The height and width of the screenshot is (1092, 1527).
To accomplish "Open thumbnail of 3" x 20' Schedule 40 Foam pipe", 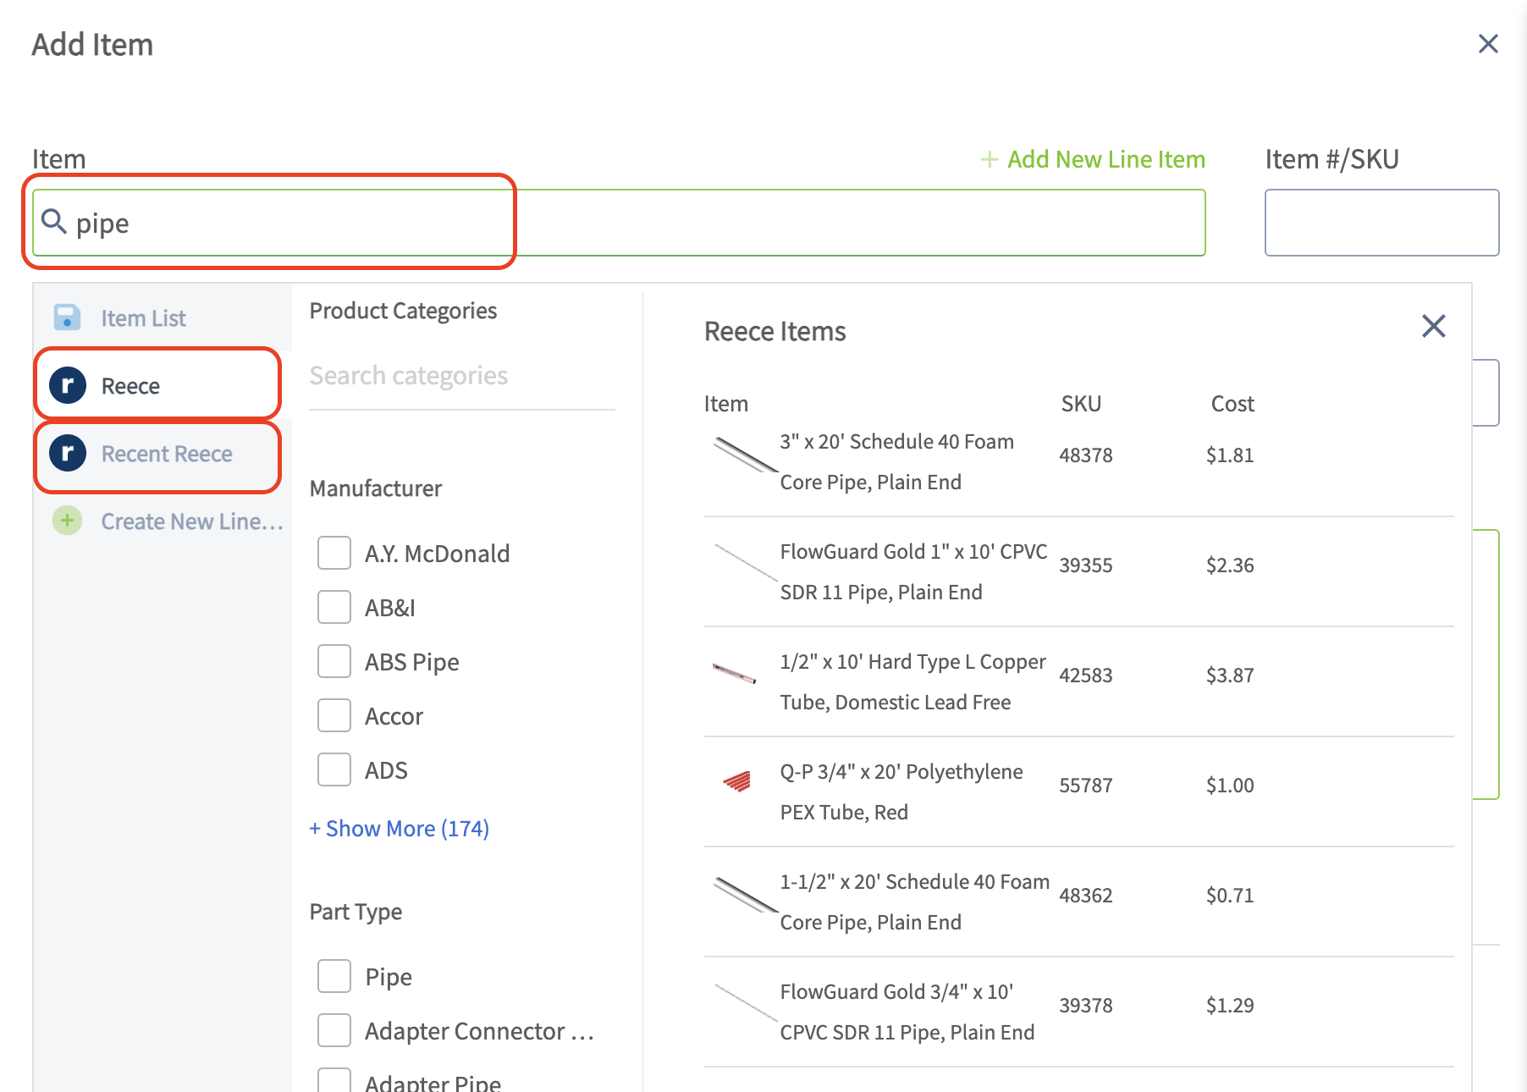I will click(x=745, y=455).
